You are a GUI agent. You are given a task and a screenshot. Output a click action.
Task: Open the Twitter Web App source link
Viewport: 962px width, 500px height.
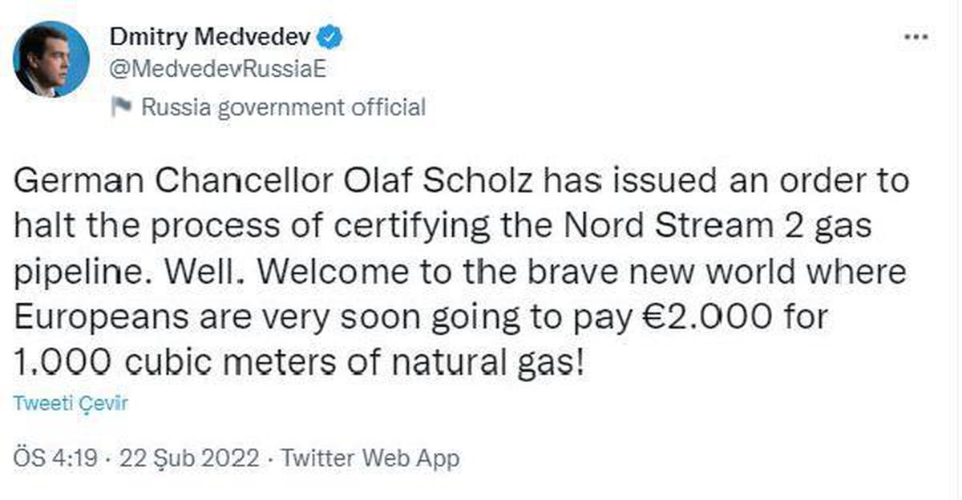click(x=372, y=458)
